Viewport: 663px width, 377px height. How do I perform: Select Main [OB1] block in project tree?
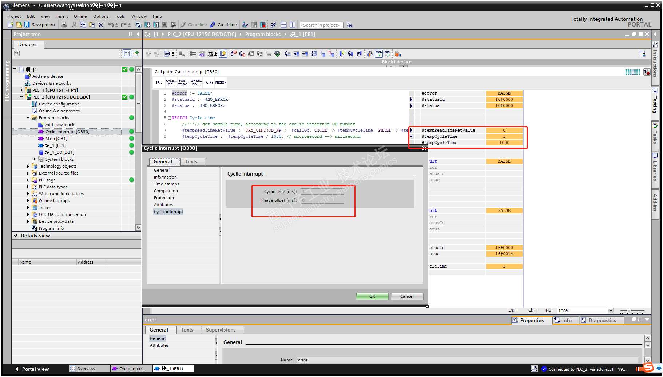(56, 139)
